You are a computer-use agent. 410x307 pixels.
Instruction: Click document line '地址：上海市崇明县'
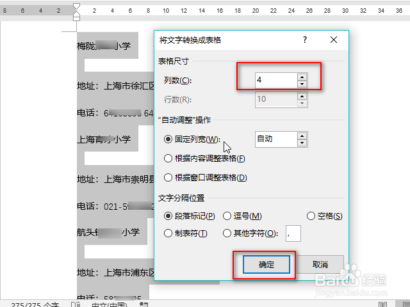click(x=115, y=179)
